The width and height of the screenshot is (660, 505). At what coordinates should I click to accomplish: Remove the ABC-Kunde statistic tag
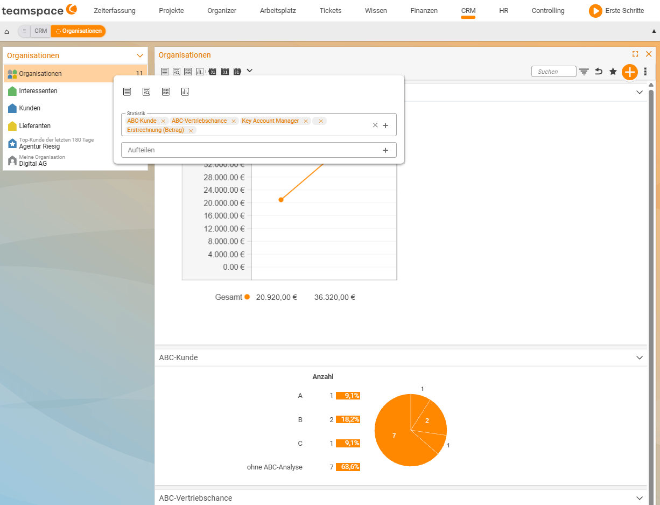[x=163, y=121]
